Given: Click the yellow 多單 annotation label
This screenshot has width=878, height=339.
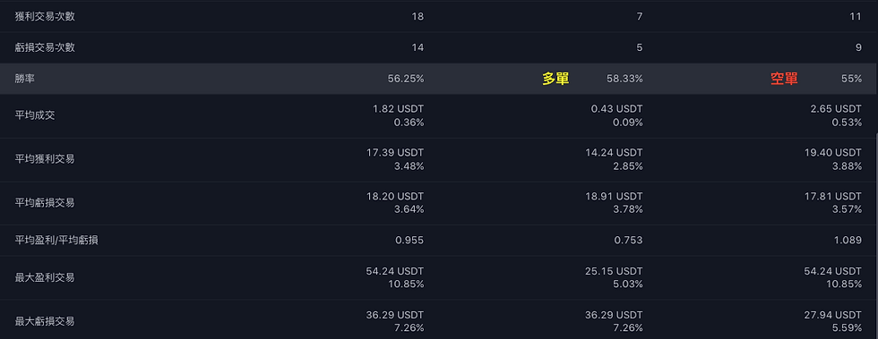Looking at the screenshot, I should (x=555, y=79).
